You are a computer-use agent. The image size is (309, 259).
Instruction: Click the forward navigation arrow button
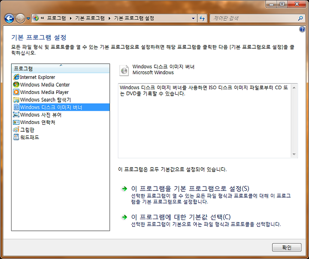pos(20,18)
